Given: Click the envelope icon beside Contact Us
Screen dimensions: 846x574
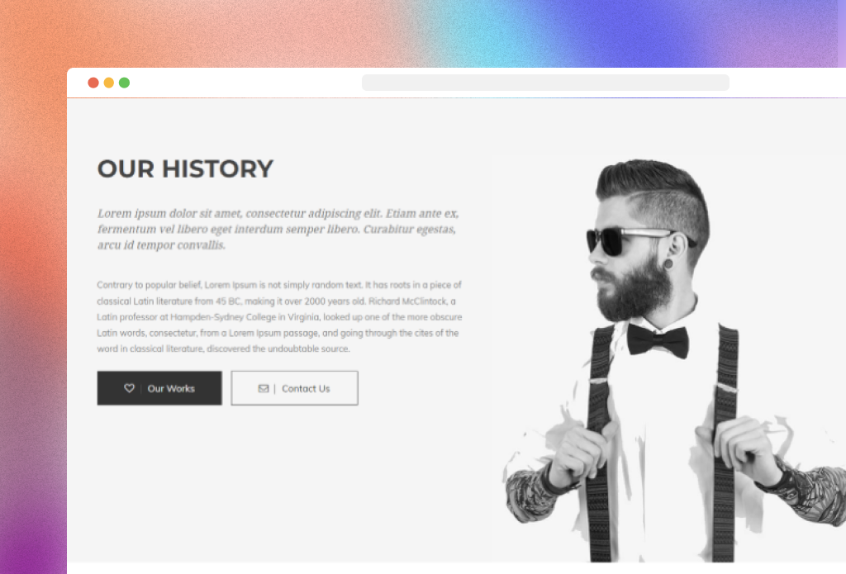Looking at the screenshot, I should click(x=264, y=388).
